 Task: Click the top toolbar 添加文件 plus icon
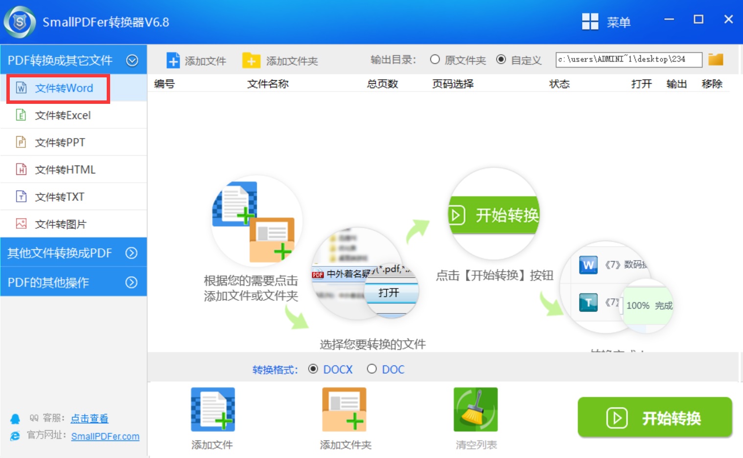(173, 60)
